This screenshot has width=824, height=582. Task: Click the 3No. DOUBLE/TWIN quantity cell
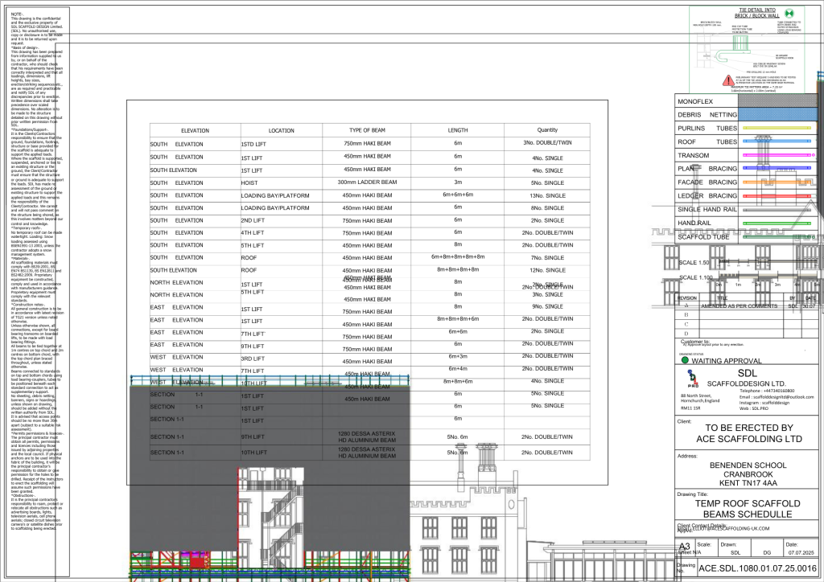click(547, 143)
